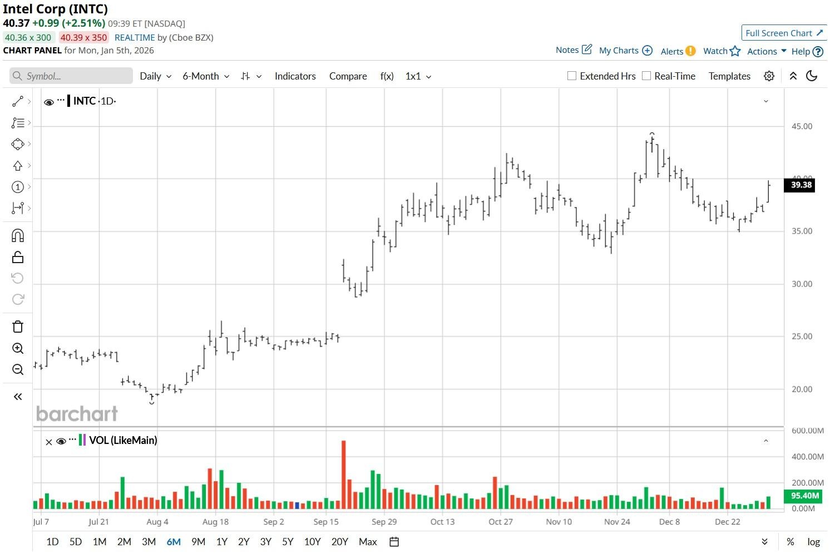Select the 20Y time range
830x553 pixels.
[x=339, y=542]
